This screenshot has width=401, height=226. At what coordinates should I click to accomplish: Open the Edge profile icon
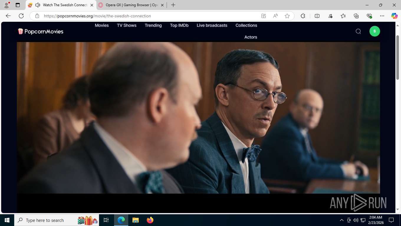(x=6, y=5)
